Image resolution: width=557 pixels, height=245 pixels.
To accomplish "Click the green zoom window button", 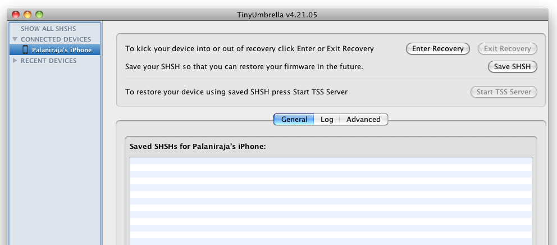I will click(39, 15).
